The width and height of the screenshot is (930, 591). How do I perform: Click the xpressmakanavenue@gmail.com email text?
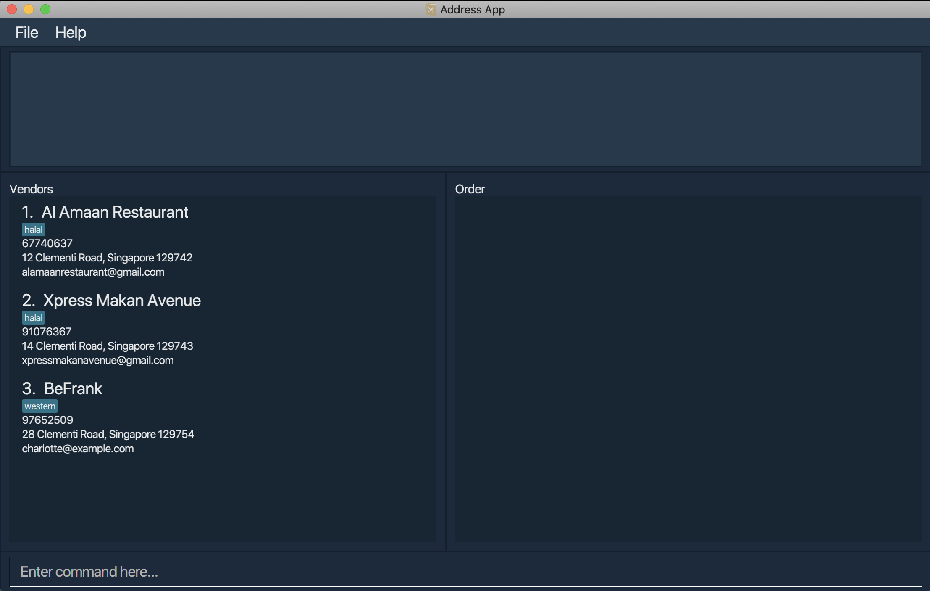point(98,360)
